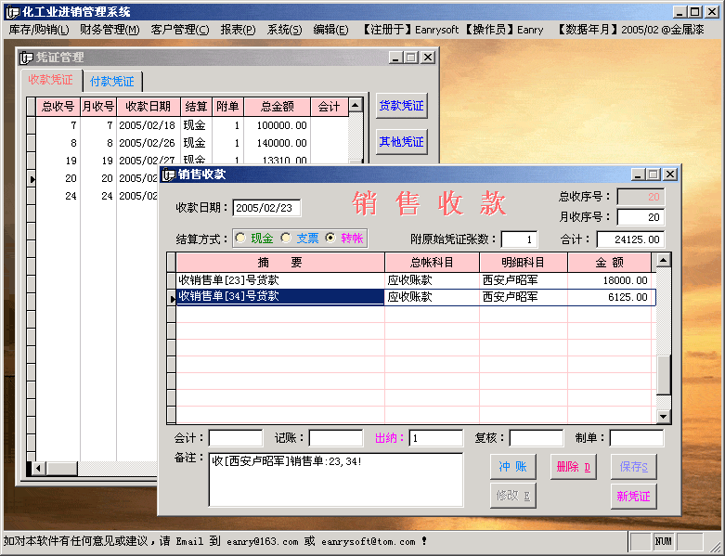
Task: Click the 明细科目 column header
Action: click(x=524, y=263)
